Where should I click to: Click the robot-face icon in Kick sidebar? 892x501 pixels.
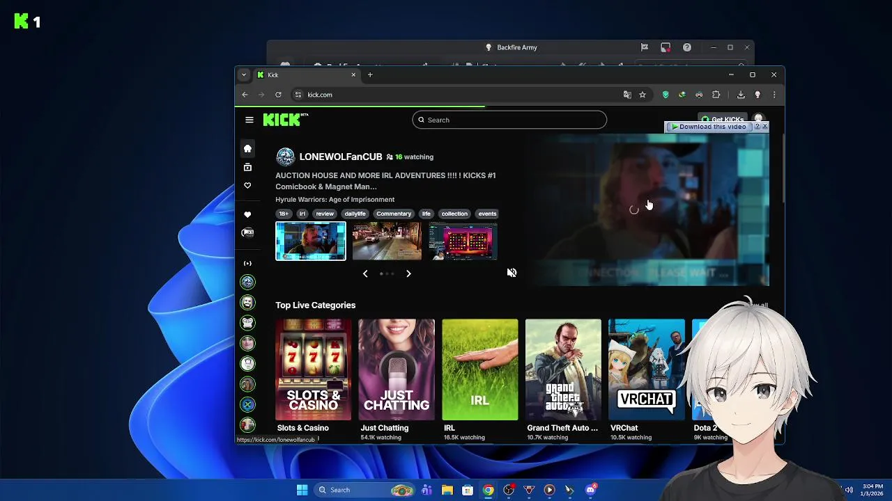pos(247,232)
